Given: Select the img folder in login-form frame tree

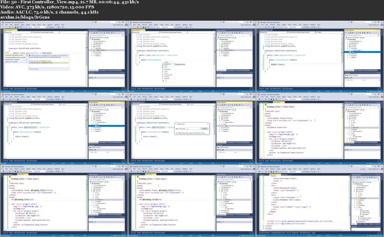Looking at the screenshot, I should (x=361, y=195).
